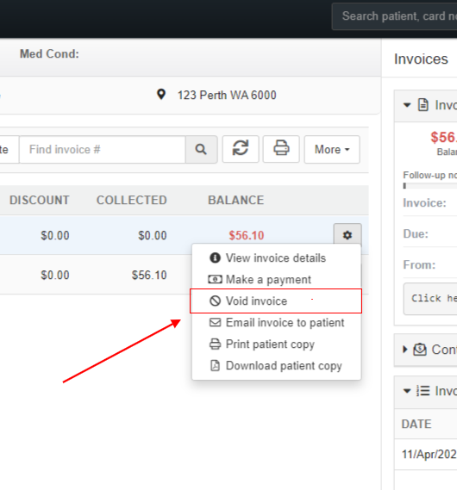Click the location pin icon

[x=161, y=95]
